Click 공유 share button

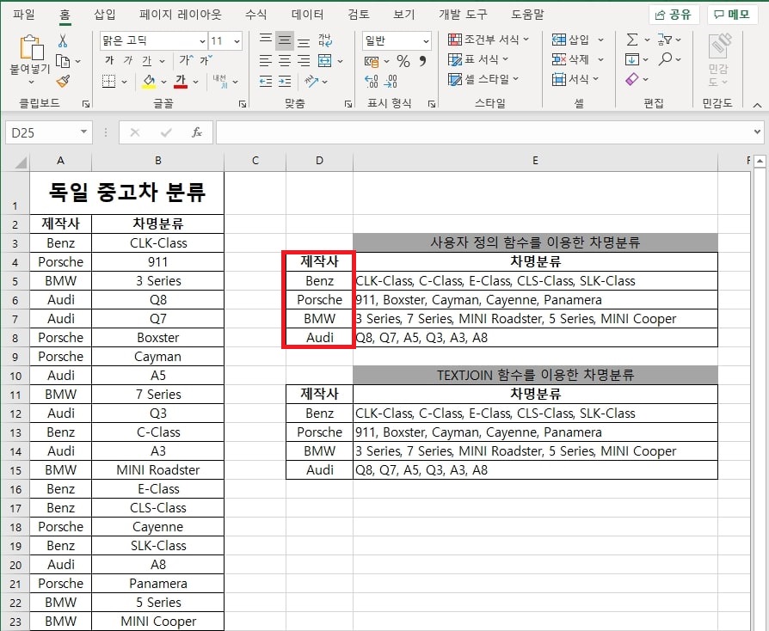pyautogui.click(x=674, y=15)
